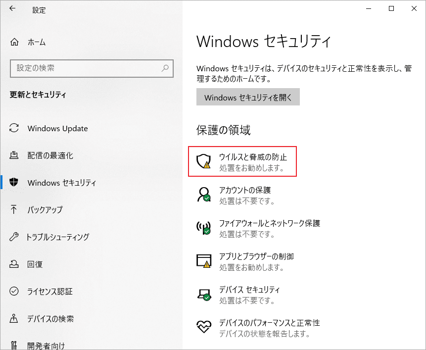This screenshot has height=350, width=426.
Task: Click ウイルスと脅威の防止 shield warning icon
Action: 204,161
